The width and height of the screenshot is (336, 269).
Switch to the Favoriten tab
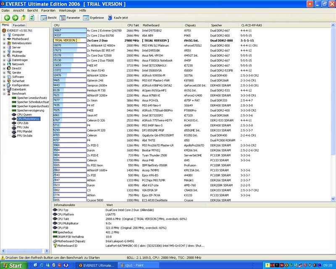pyautogui.click(x=19, y=25)
